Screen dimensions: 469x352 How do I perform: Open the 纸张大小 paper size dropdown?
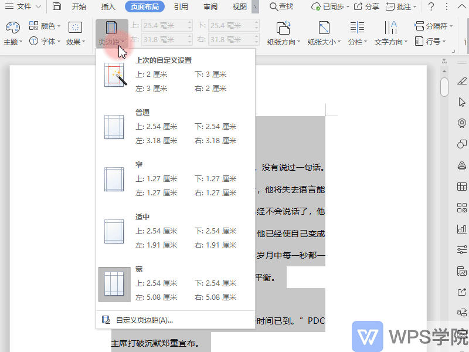point(324,33)
